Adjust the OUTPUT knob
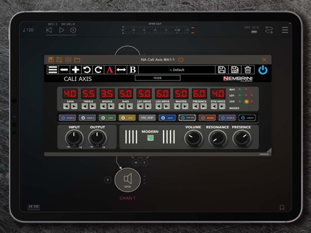This screenshot has height=233, width=311. point(97,138)
